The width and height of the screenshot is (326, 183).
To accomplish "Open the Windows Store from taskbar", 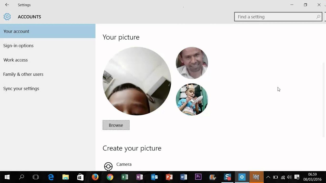I will 80,177.
